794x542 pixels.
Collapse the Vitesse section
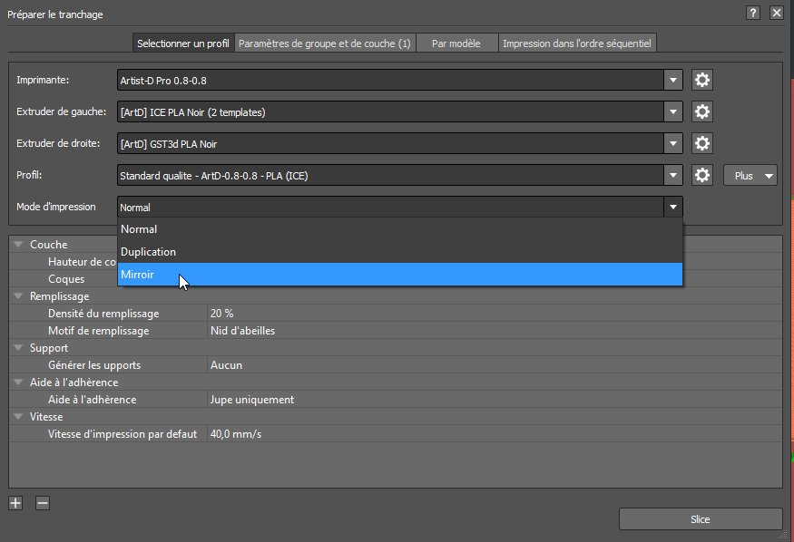[18, 417]
